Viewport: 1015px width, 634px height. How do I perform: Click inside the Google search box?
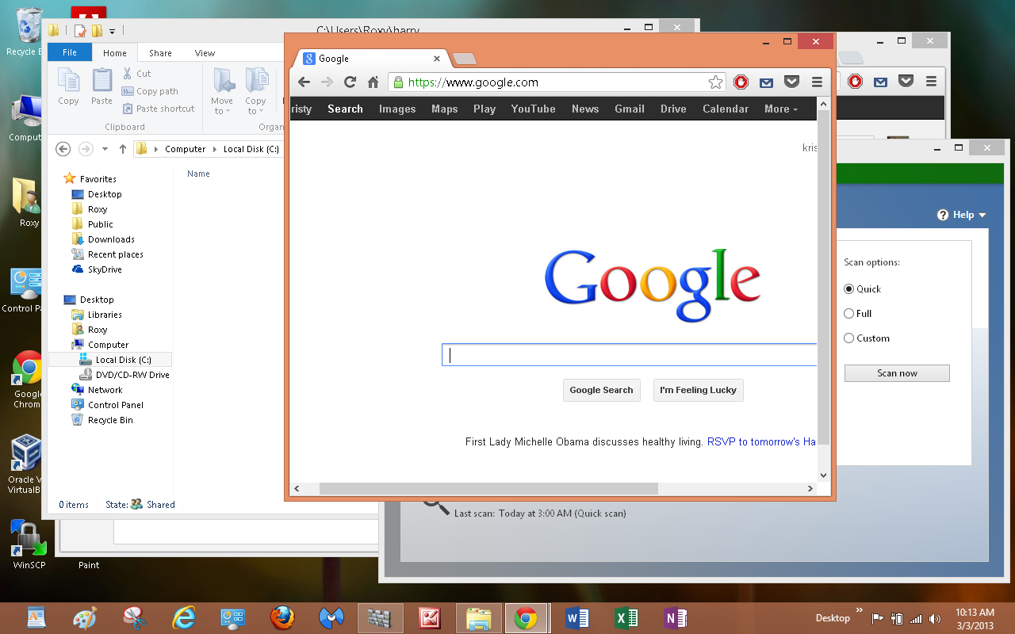(x=626, y=354)
